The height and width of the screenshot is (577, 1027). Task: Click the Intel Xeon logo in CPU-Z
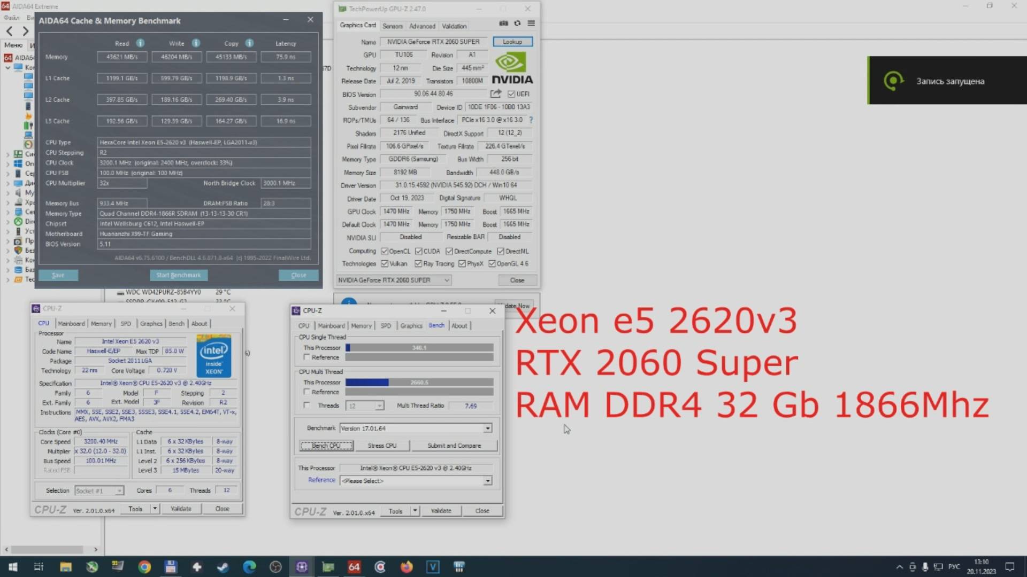coord(214,356)
